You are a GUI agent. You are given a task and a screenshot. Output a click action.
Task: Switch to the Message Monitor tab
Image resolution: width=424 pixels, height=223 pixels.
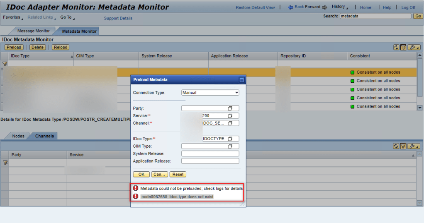33,31
